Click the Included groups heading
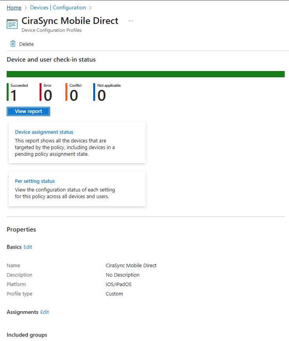The image size is (289, 341). click(27, 335)
